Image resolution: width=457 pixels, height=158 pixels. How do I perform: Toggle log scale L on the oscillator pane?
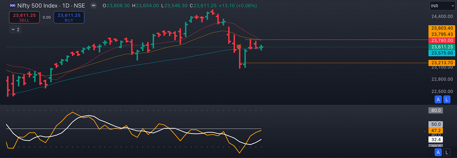(447, 152)
